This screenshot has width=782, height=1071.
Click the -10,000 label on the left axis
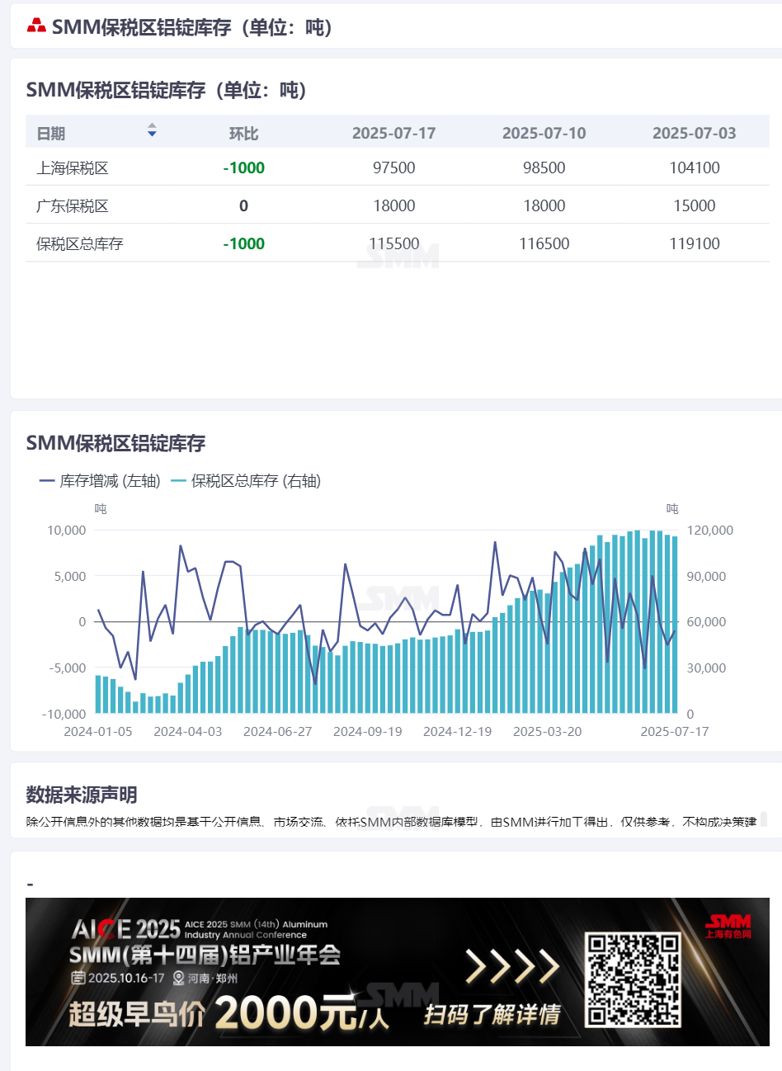tap(64, 715)
